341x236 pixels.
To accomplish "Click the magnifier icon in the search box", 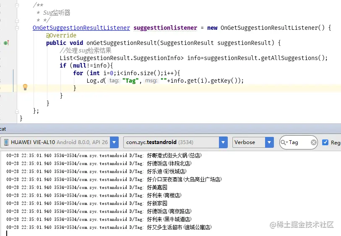I will [x=284, y=142].
